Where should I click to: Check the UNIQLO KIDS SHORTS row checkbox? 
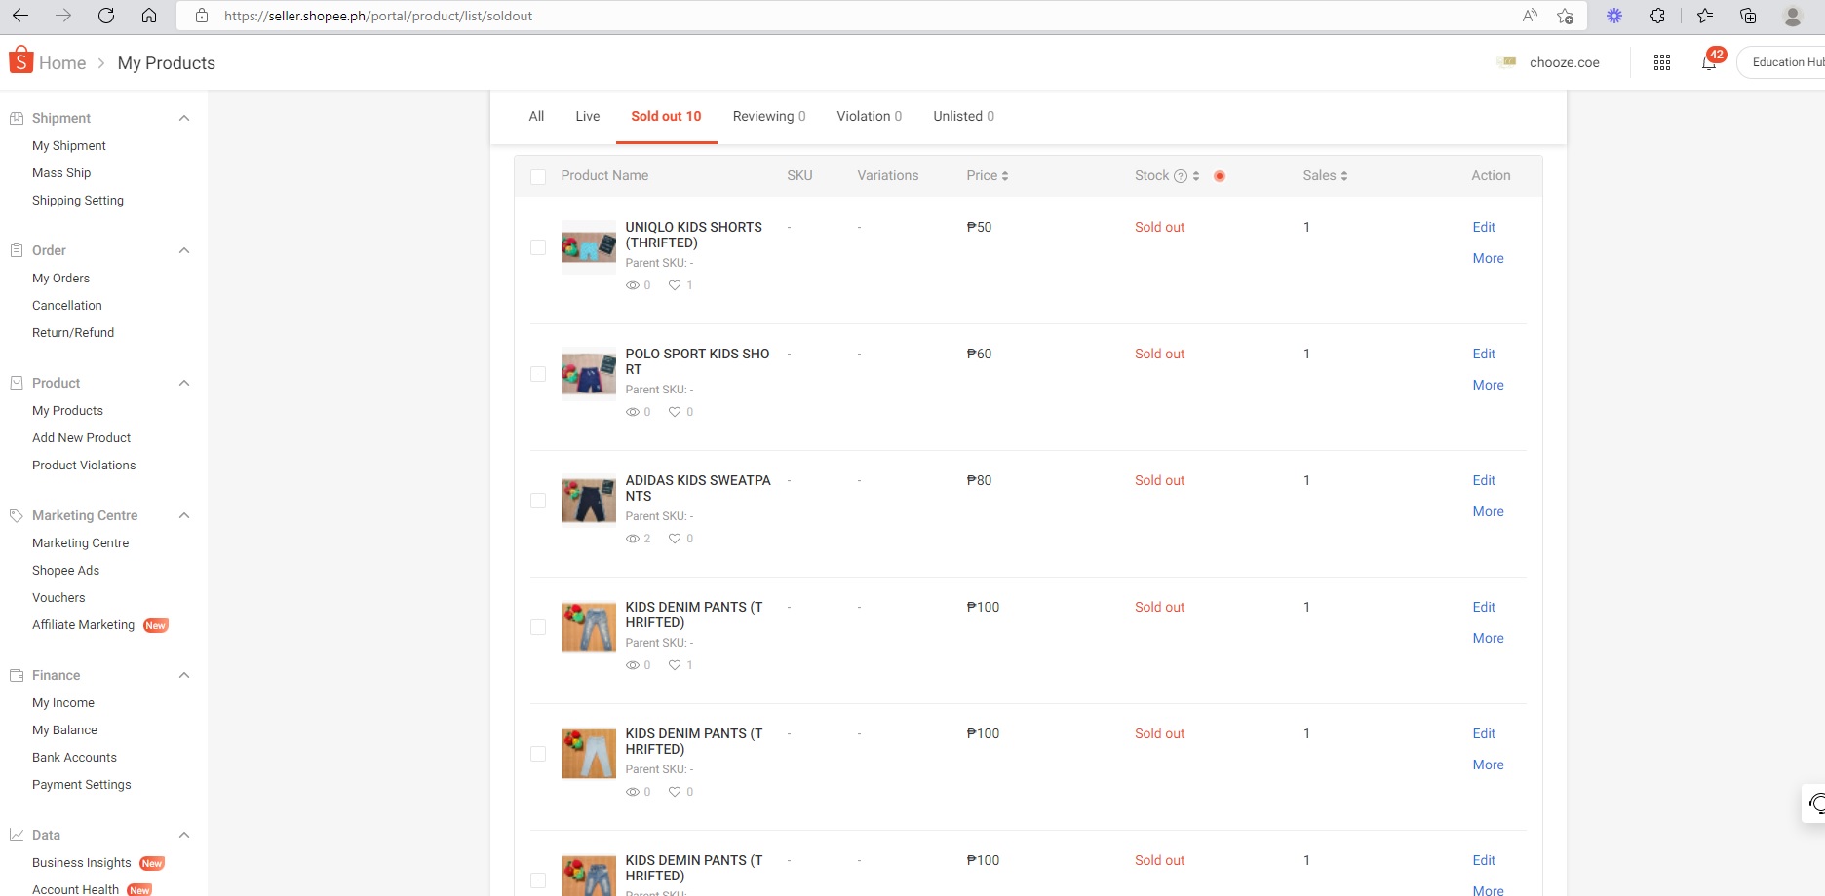click(538, 247)
